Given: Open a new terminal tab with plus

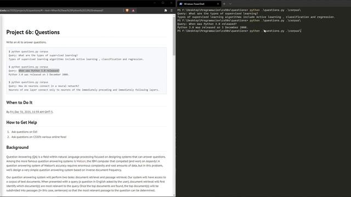Looking at the screenshot, I should pyautogui.click(x=224, y=4).
